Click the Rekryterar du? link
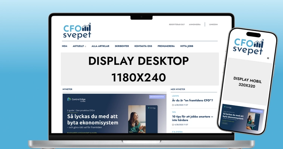This screenshot has height=149, width=283. click(177, 24)
